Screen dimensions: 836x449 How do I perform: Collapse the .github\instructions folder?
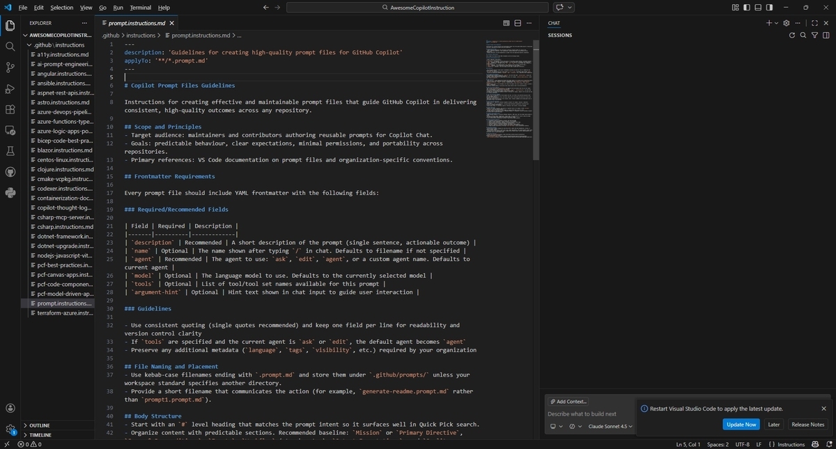(x=59, y=45)
